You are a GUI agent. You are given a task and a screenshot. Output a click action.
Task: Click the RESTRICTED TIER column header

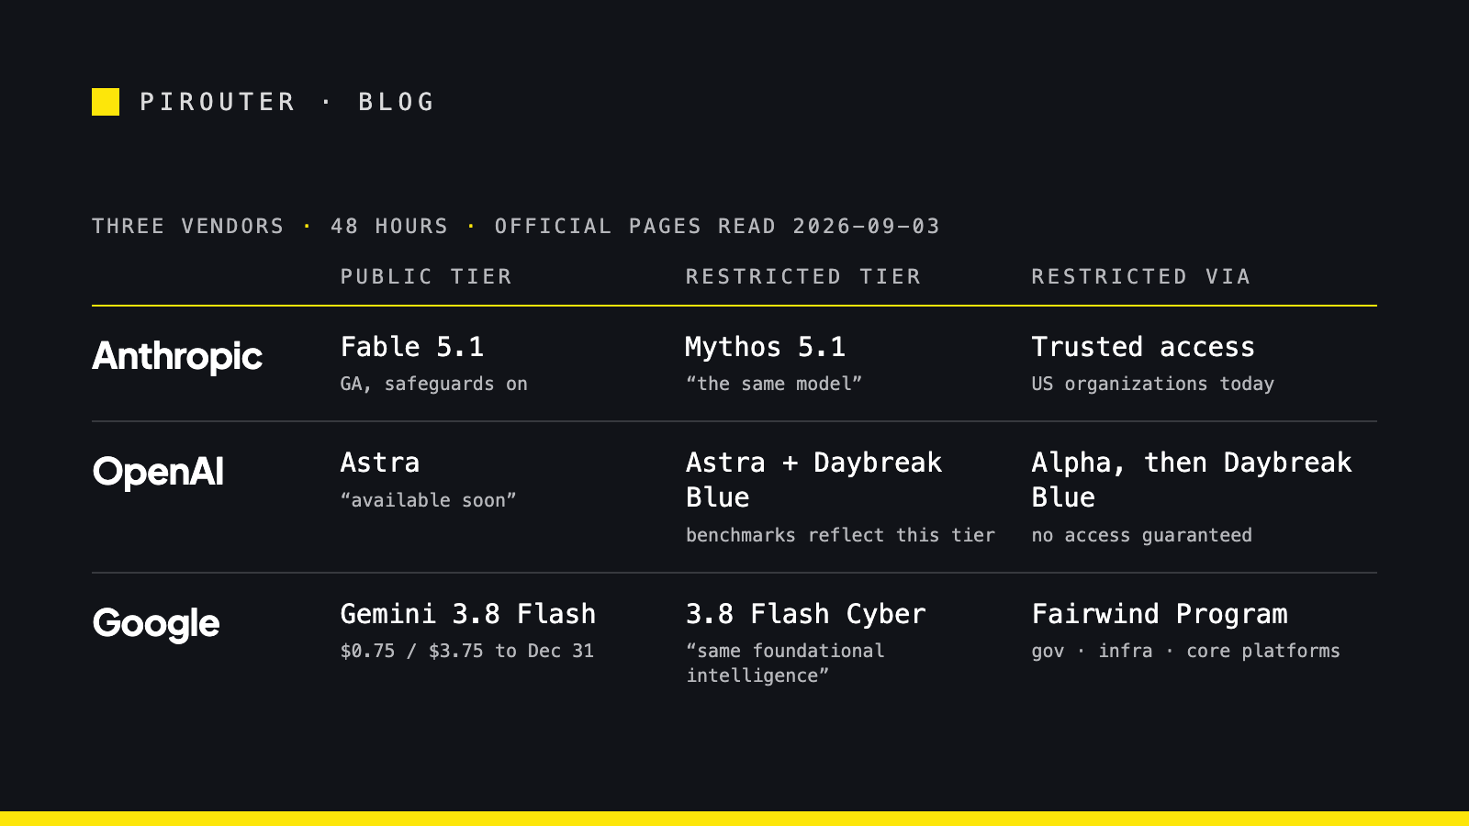pos(803,276)
